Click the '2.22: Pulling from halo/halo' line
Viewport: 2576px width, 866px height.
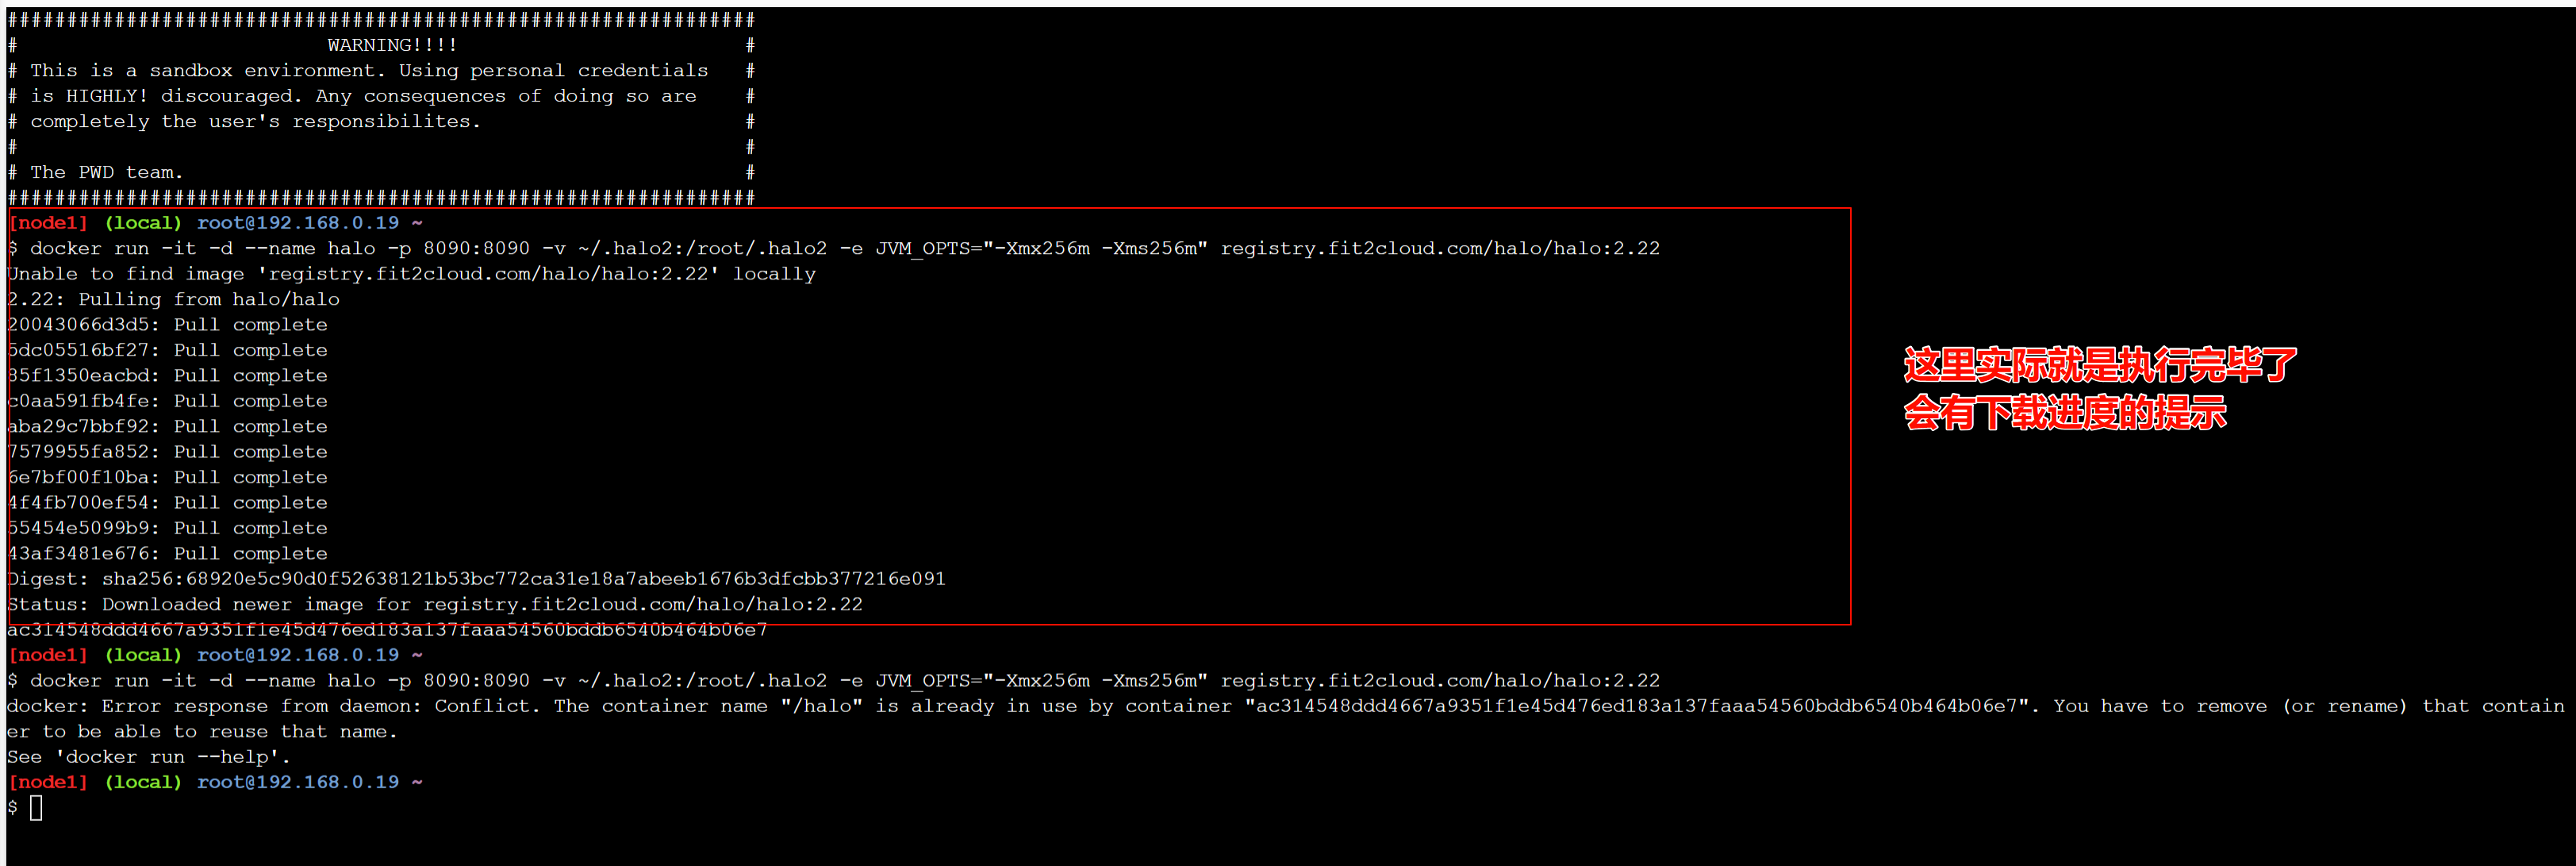coord(174,300)
